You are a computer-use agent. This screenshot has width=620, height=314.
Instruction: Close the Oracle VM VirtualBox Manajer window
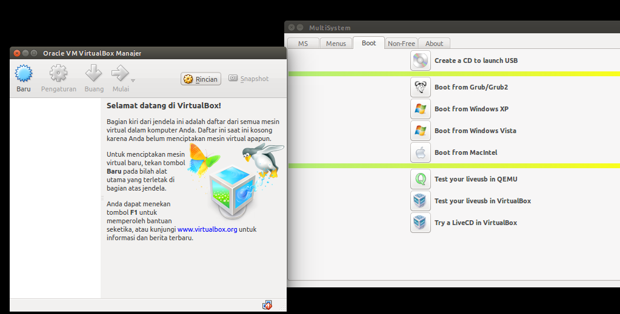pyautogui.click(x=16, y=53)
